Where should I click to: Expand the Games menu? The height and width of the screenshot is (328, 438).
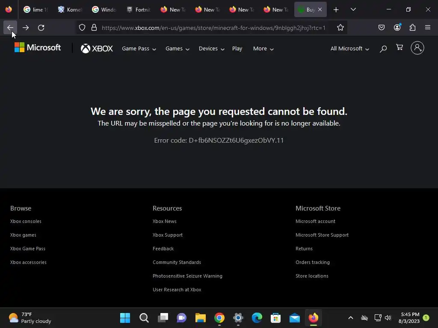[178, 49]
